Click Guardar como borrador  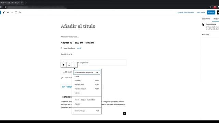point(186,12)
